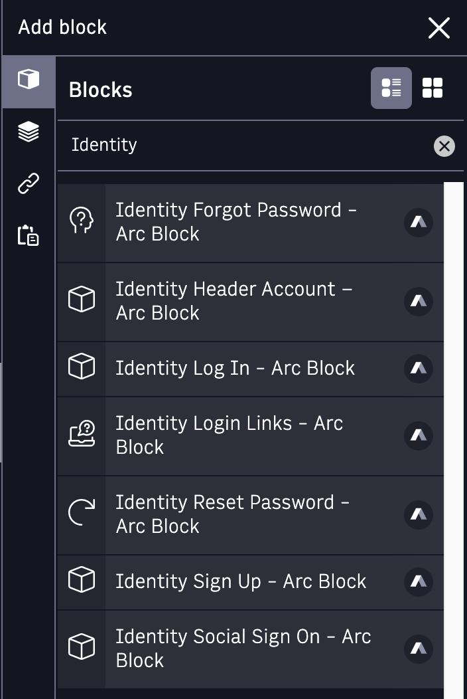Image resolution: width=467 pixels, height=699 pixels.
Task: Clear the Identity search text
Action: (444, 146)
